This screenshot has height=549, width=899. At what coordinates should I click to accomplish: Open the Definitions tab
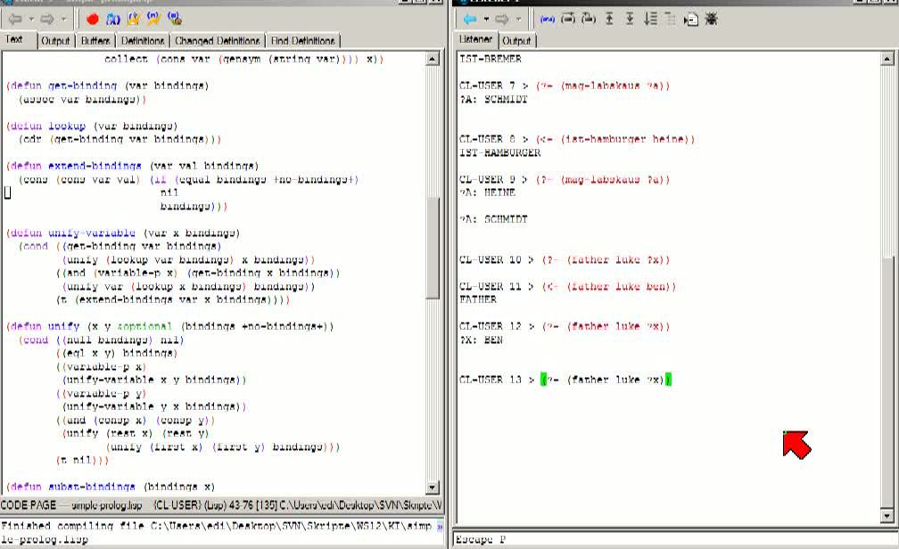pos(143,41)
